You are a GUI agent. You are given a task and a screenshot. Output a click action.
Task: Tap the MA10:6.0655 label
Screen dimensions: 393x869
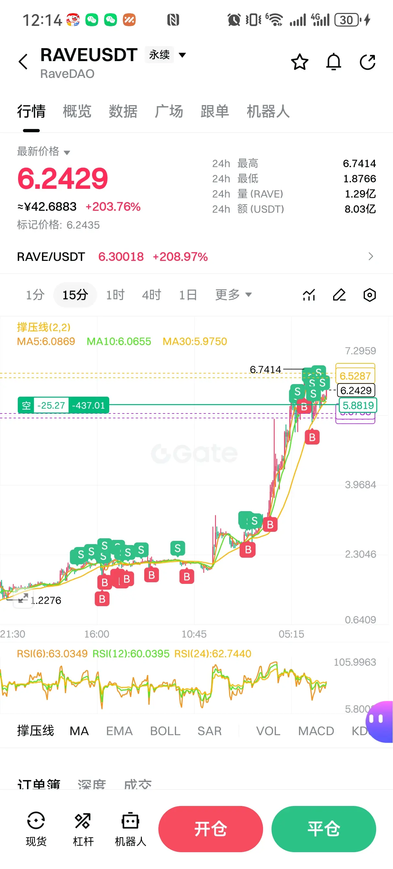(x=119, y=341)
